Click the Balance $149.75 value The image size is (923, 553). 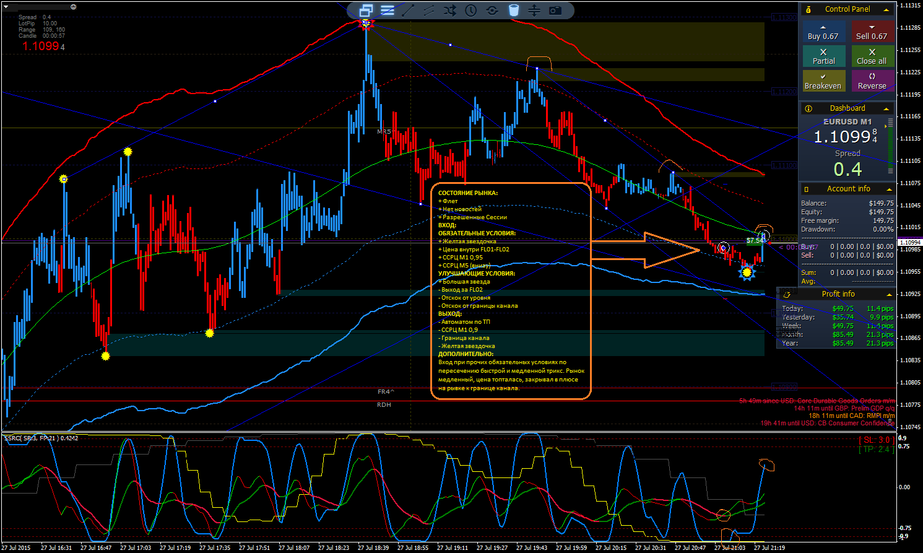tap(881, 203)
